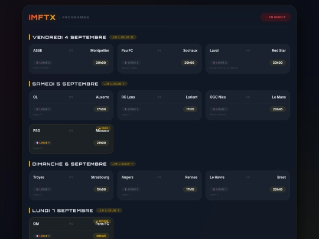
Task: Click Ligue 2 flag badge on Pau FC match
Action: 131,63
